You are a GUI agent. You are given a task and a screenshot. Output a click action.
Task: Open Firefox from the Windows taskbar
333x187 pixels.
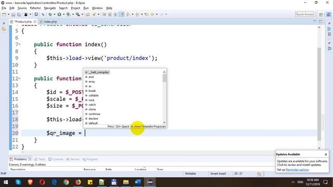click(78, 182)
